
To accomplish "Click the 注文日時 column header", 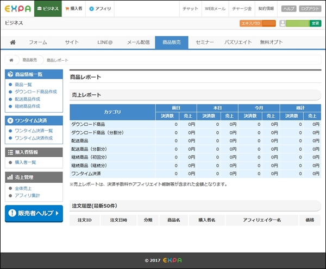I will tap(118, 220).
